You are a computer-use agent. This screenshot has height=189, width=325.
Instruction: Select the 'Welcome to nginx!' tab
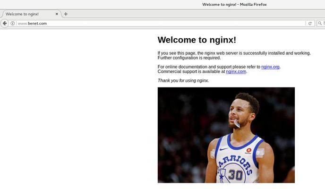pyautogui.click(x=31, y=14)
